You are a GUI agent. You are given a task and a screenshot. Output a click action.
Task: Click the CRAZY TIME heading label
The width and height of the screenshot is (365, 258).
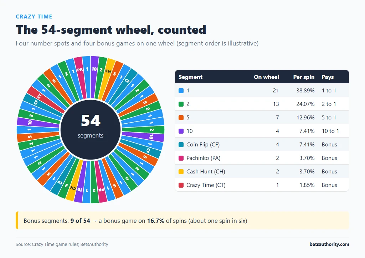tap(34, 17)
